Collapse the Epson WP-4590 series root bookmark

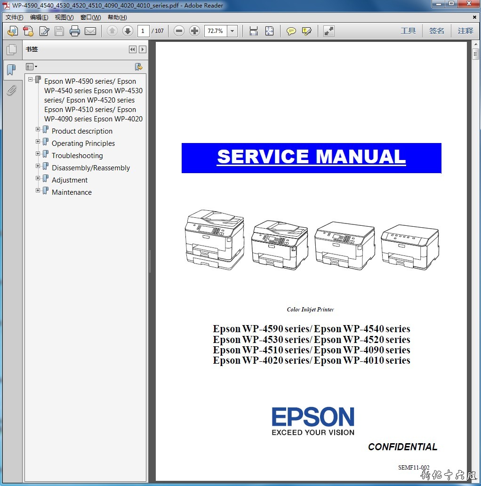(x=31, y=80)
